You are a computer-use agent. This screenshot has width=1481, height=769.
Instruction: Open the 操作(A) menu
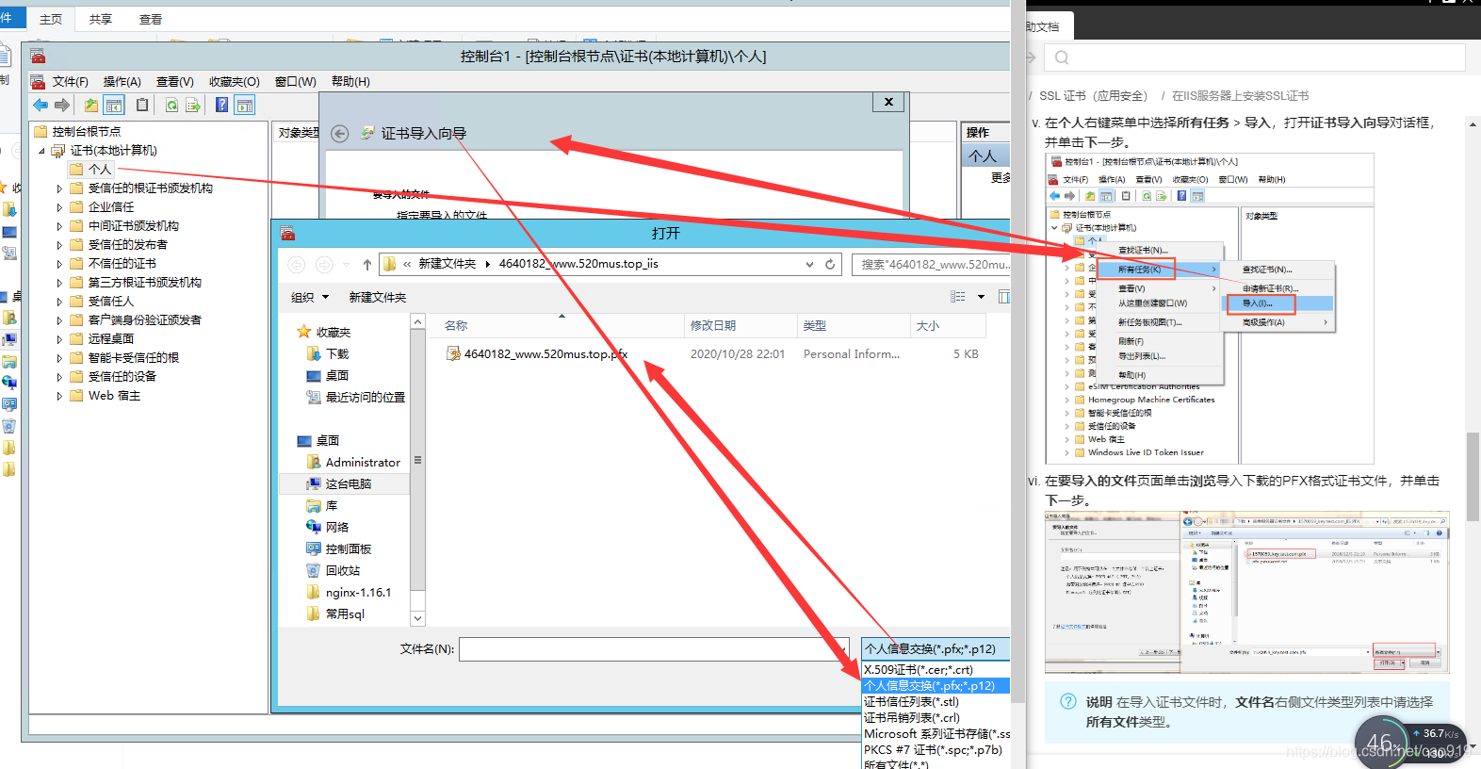(x=122, y=82)
